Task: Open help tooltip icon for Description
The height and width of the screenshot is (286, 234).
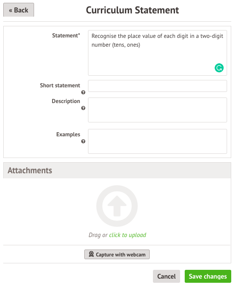Action: (x=83, y=108)
